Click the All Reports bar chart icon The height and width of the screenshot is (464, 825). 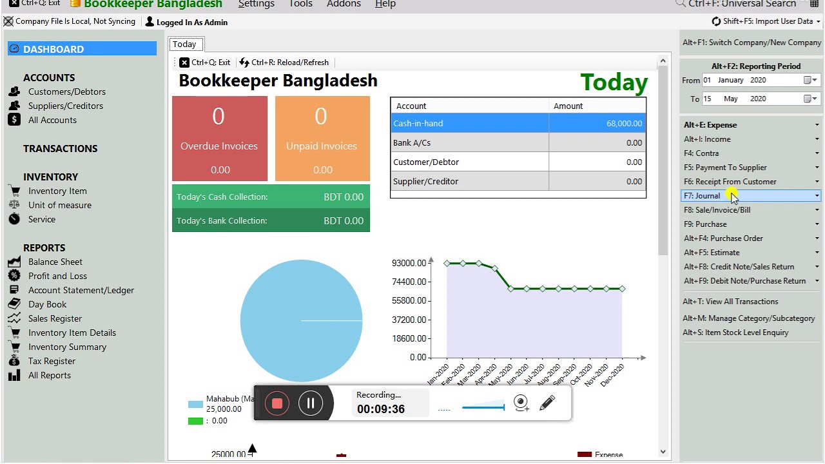[14, 375]
